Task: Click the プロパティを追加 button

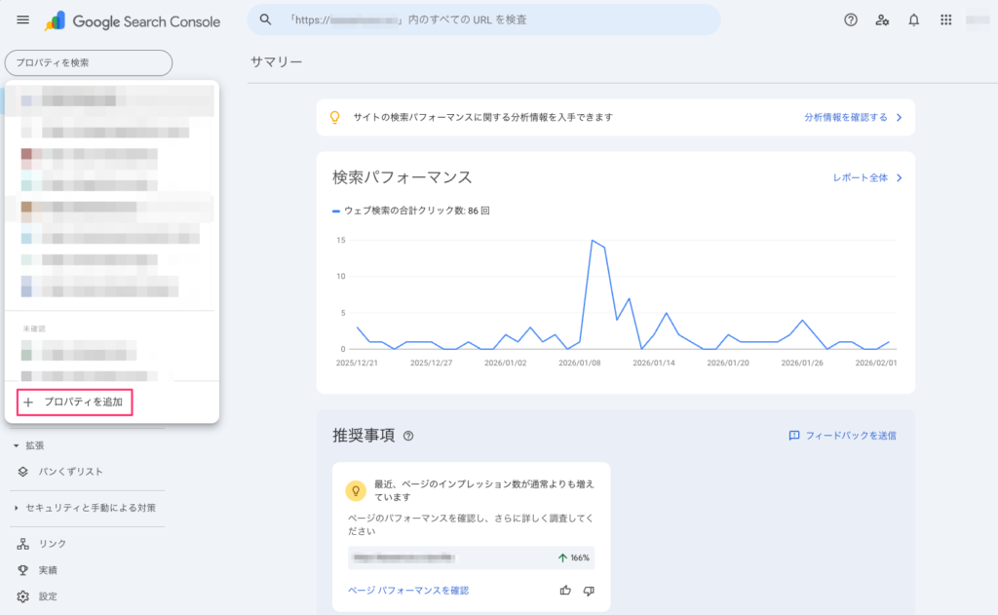Action: coord(74,402)
